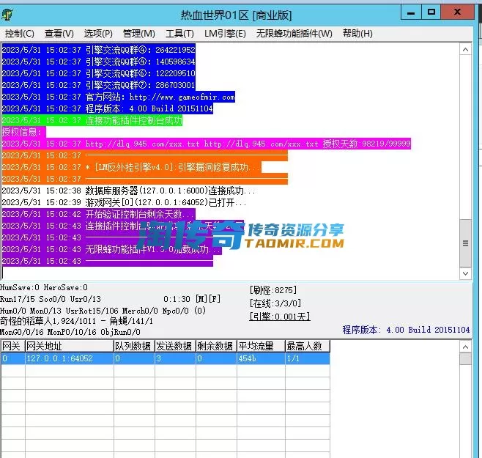Open the 控制(C) menu
The width and height of the screenshot is (482, 458).
(19, 33)
